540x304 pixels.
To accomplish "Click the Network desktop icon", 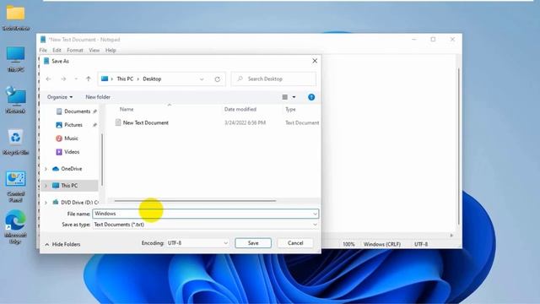I will pos(16,100).
